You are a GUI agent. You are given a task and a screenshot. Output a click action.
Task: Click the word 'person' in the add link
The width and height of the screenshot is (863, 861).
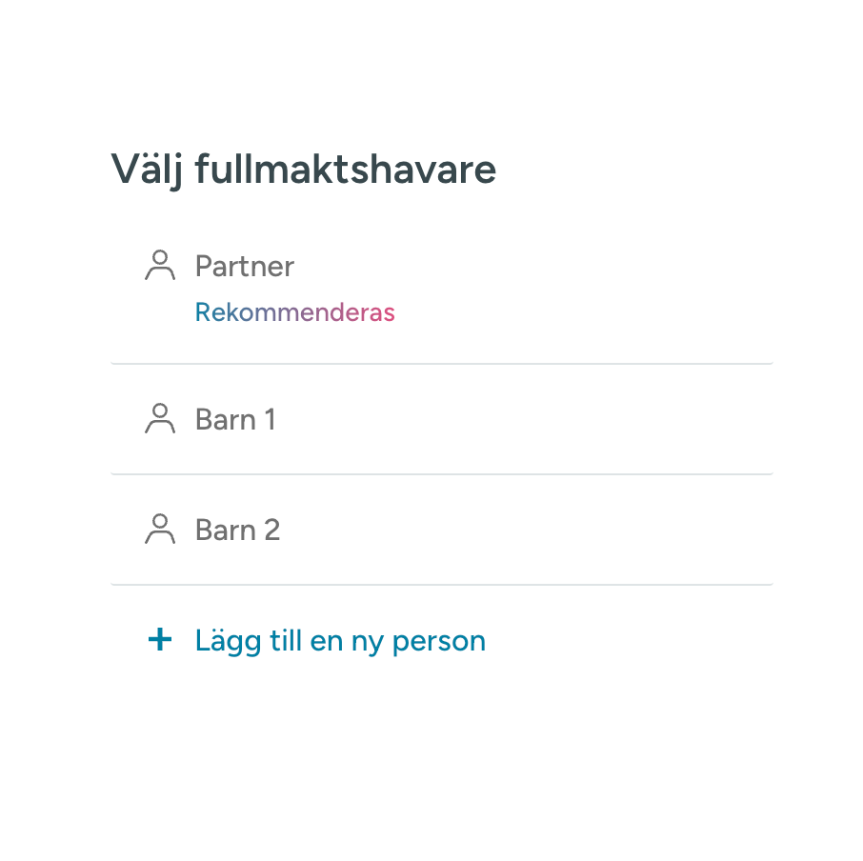[439, 642]
